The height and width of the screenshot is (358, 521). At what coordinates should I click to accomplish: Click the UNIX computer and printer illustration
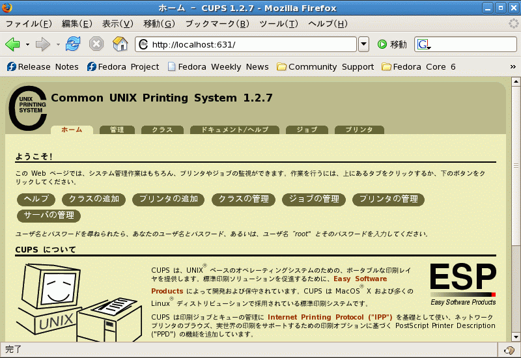tap(79, 303)
